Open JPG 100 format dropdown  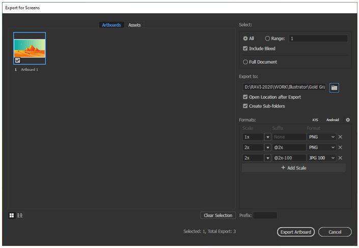321,158
